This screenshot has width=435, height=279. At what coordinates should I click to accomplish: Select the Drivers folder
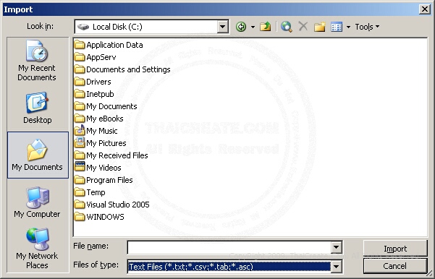[93, 82]
